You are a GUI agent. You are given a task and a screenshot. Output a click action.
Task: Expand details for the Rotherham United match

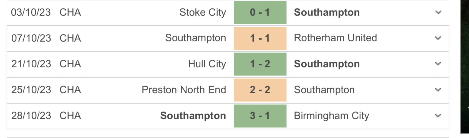tap(438, 38)
